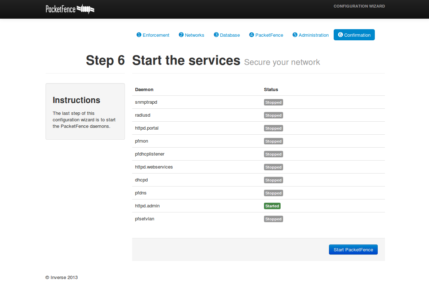Click the radiusd daemon name
Viewport: 429px width, 283px height.
(x=143, y=115)
